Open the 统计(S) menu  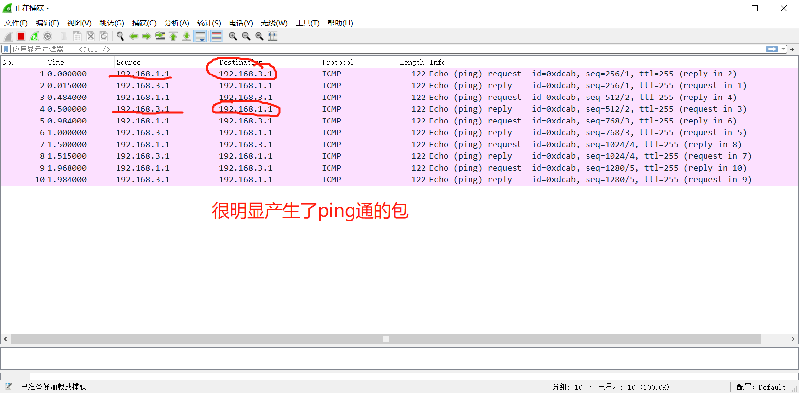pyautogui.click(x=209, y=23)
